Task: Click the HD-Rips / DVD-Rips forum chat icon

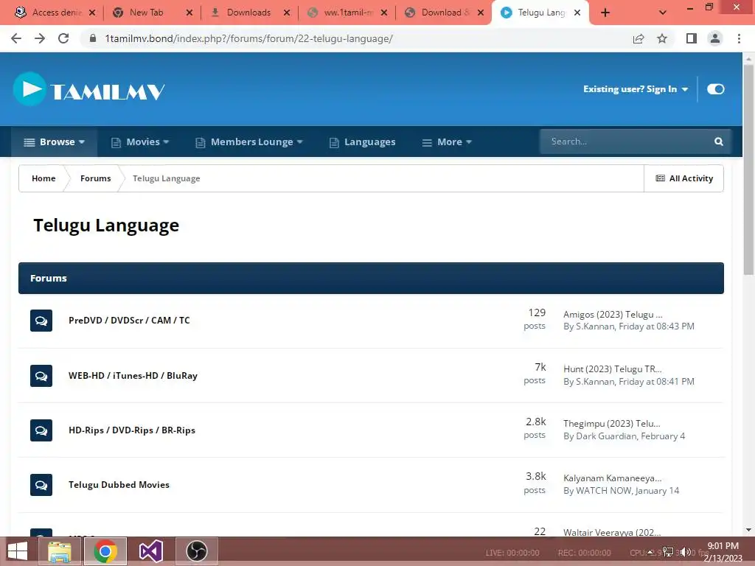Action: (x=41, y=430)
